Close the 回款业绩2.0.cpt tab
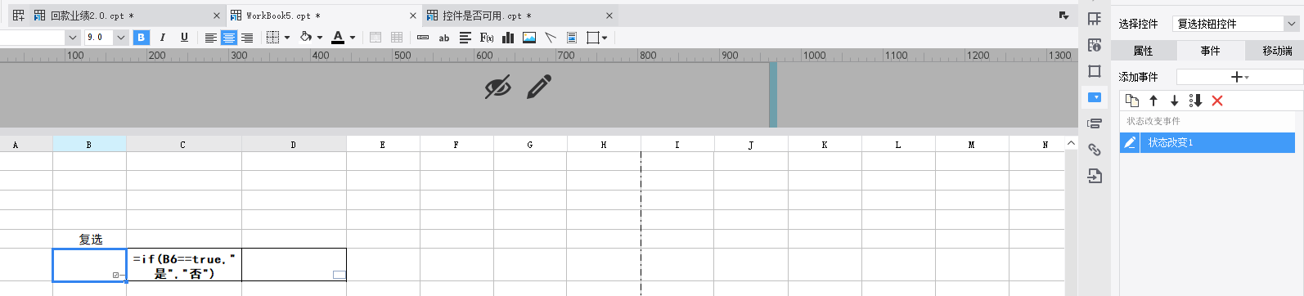 [x=217, y=16]
